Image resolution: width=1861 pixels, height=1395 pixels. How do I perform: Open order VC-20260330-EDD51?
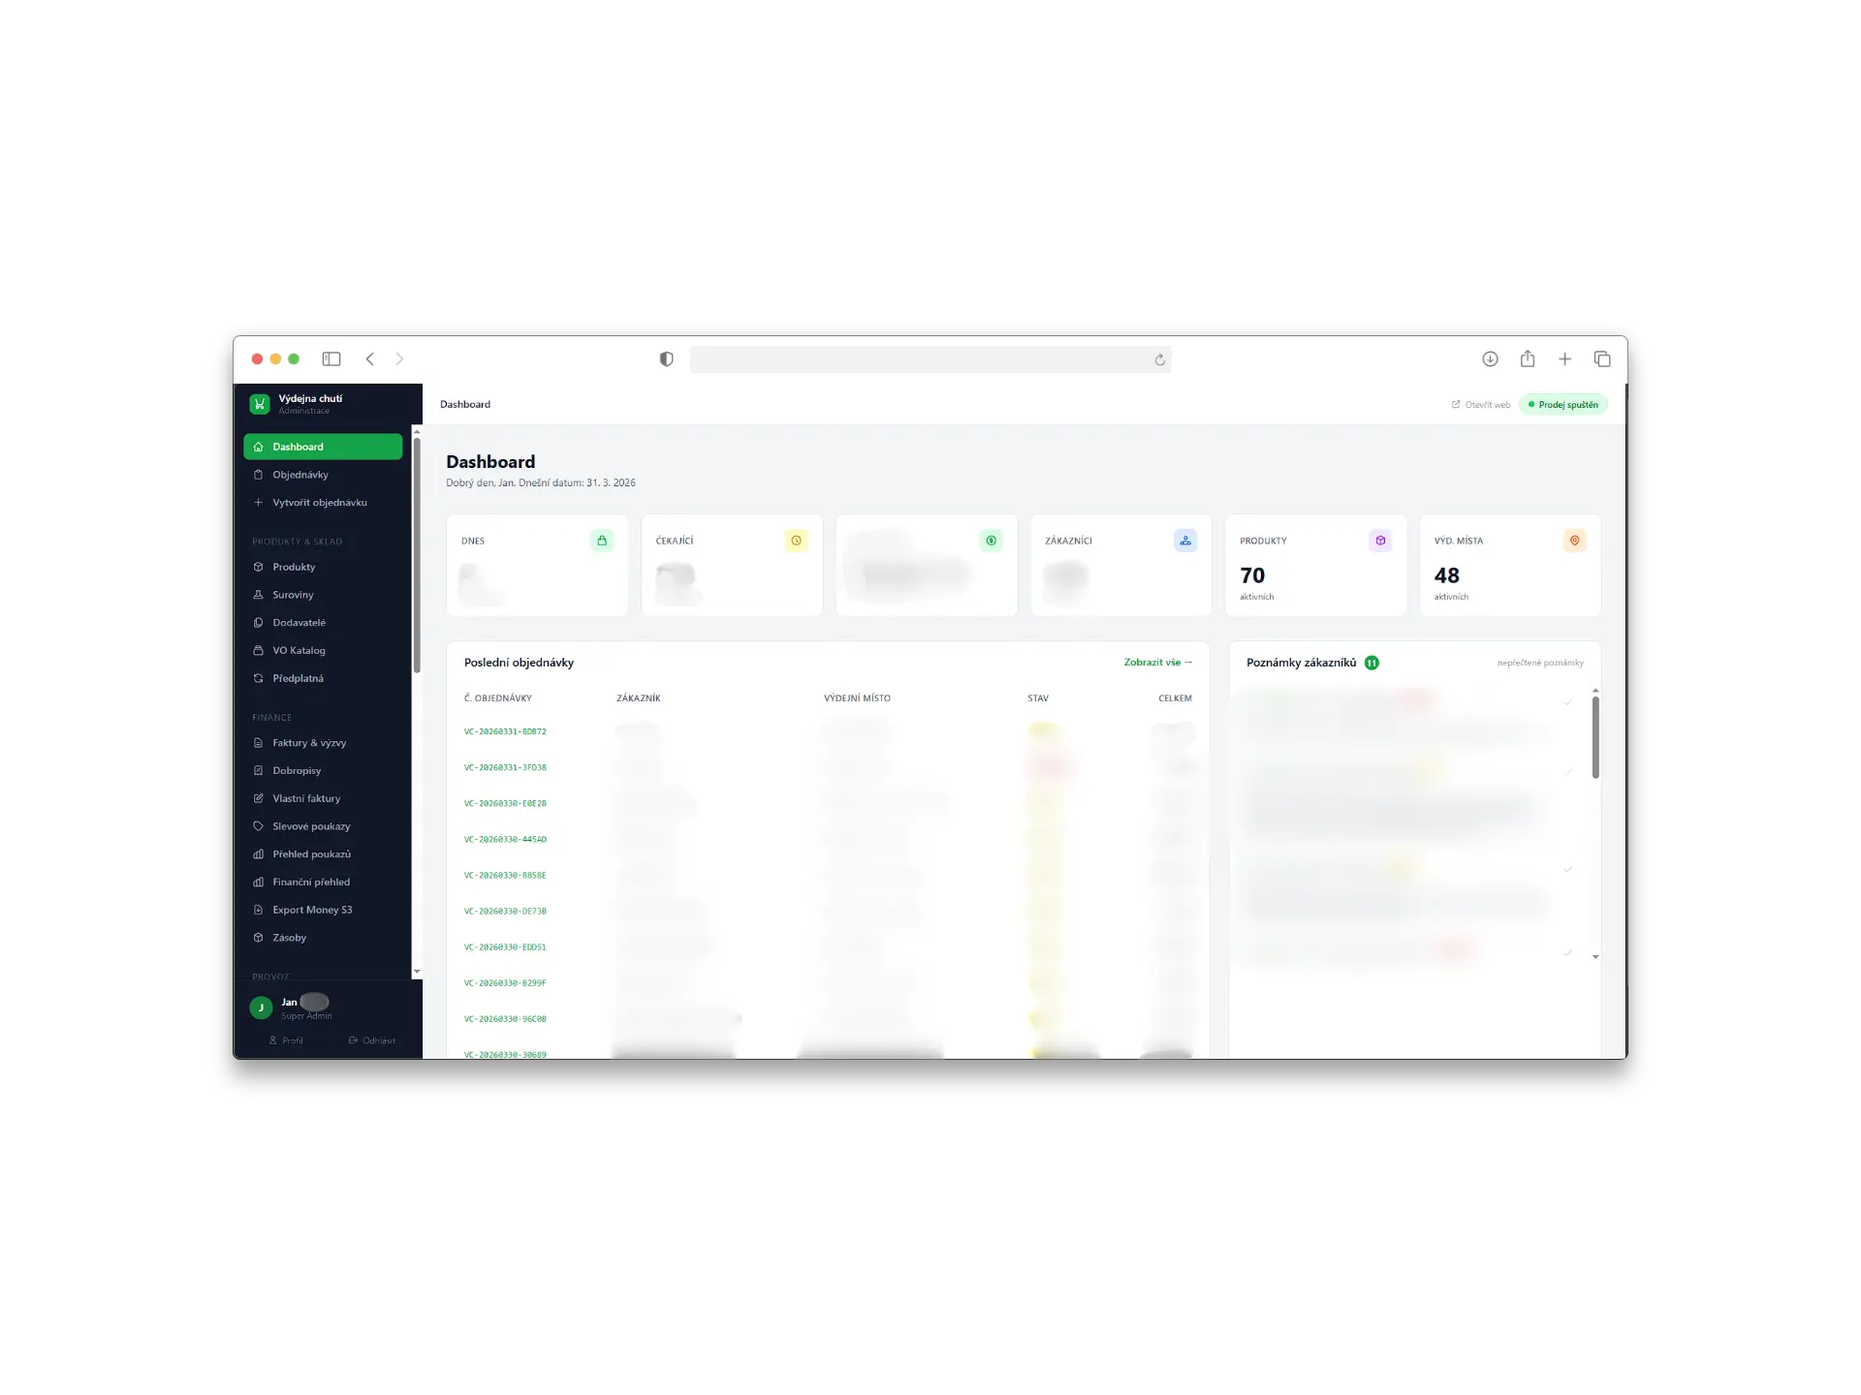point(505,947)
